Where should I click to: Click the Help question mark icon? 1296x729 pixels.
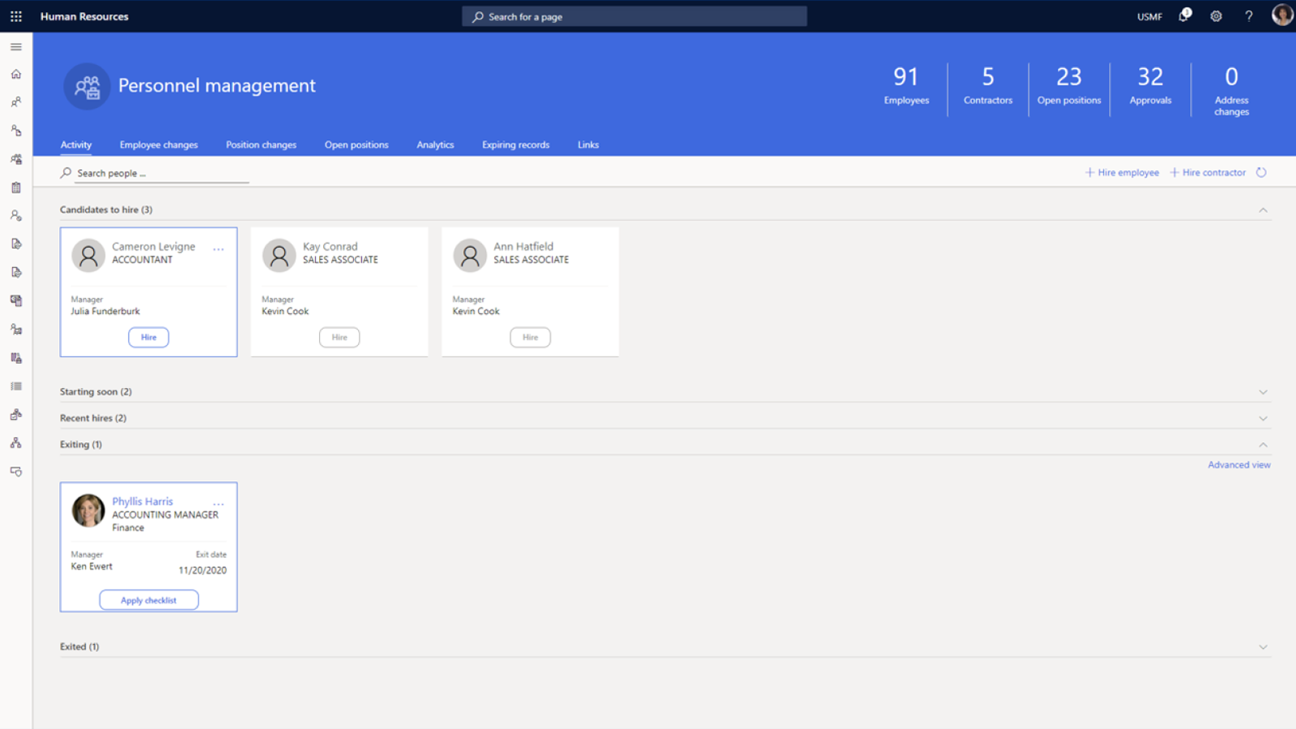click(x=1248, y=16)
